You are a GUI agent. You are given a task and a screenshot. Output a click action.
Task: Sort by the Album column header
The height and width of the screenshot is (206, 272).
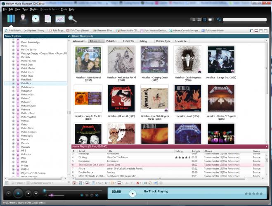[96, 41]
